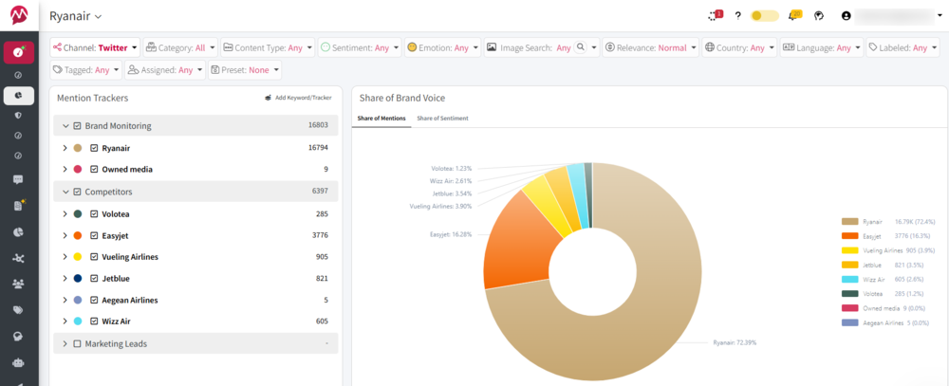Collapse the Brand Monitoring group chevron

click(x=65, y=126)
